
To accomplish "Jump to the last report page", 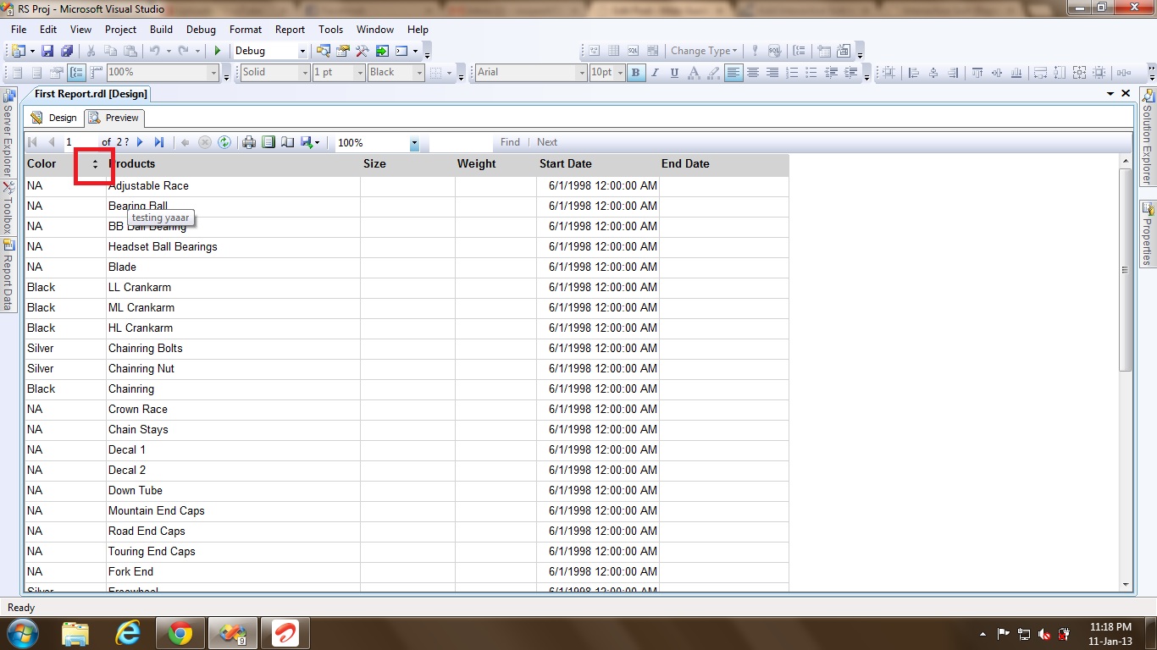I will 159,142.
